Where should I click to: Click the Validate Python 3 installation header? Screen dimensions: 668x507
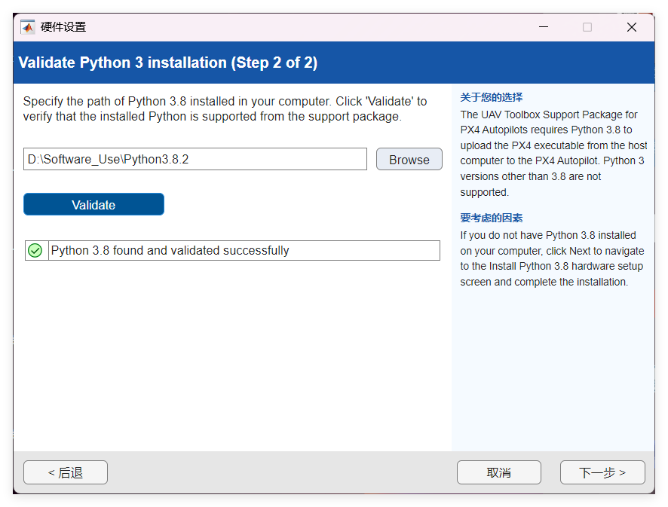(x=167, y=63)
